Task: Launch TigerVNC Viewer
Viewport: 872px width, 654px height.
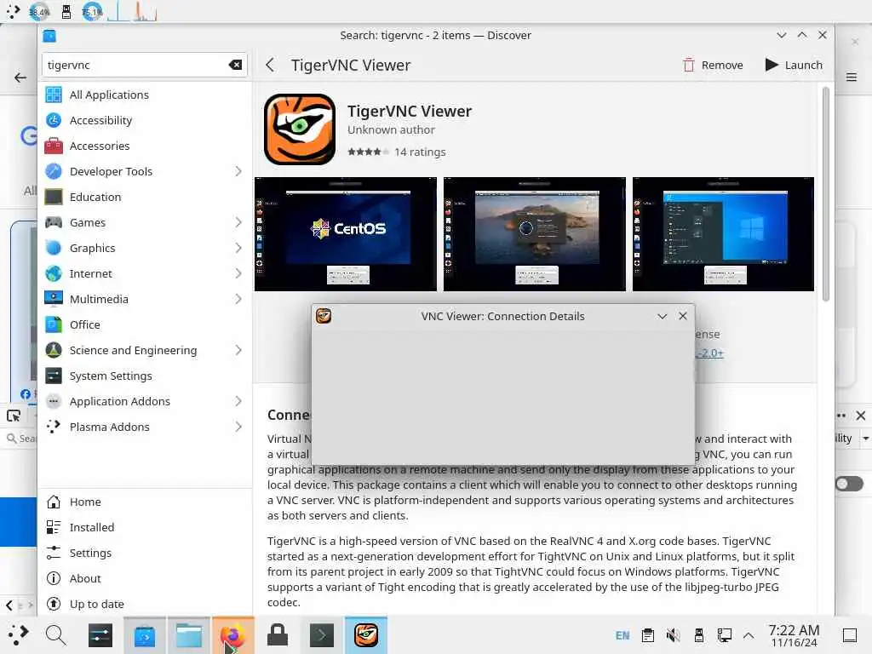Action: (x=794, y=65)
